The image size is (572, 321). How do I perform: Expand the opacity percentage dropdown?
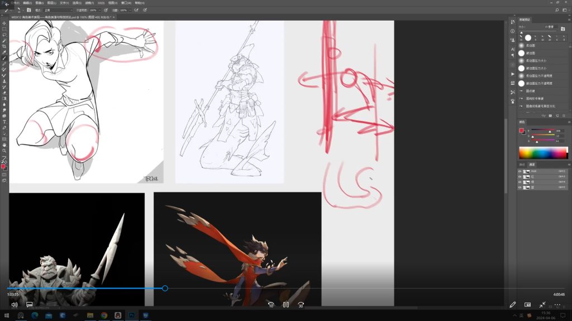[101, 10]
